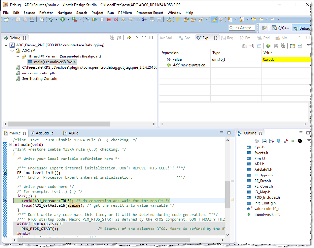
Task: Click the Quick Access search field
Action: [242, 28]
